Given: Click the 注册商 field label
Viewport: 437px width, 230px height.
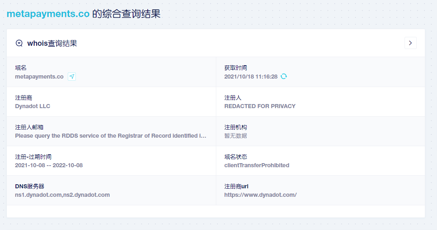Looking at the screenshot, I should click(x=24, y=98).
